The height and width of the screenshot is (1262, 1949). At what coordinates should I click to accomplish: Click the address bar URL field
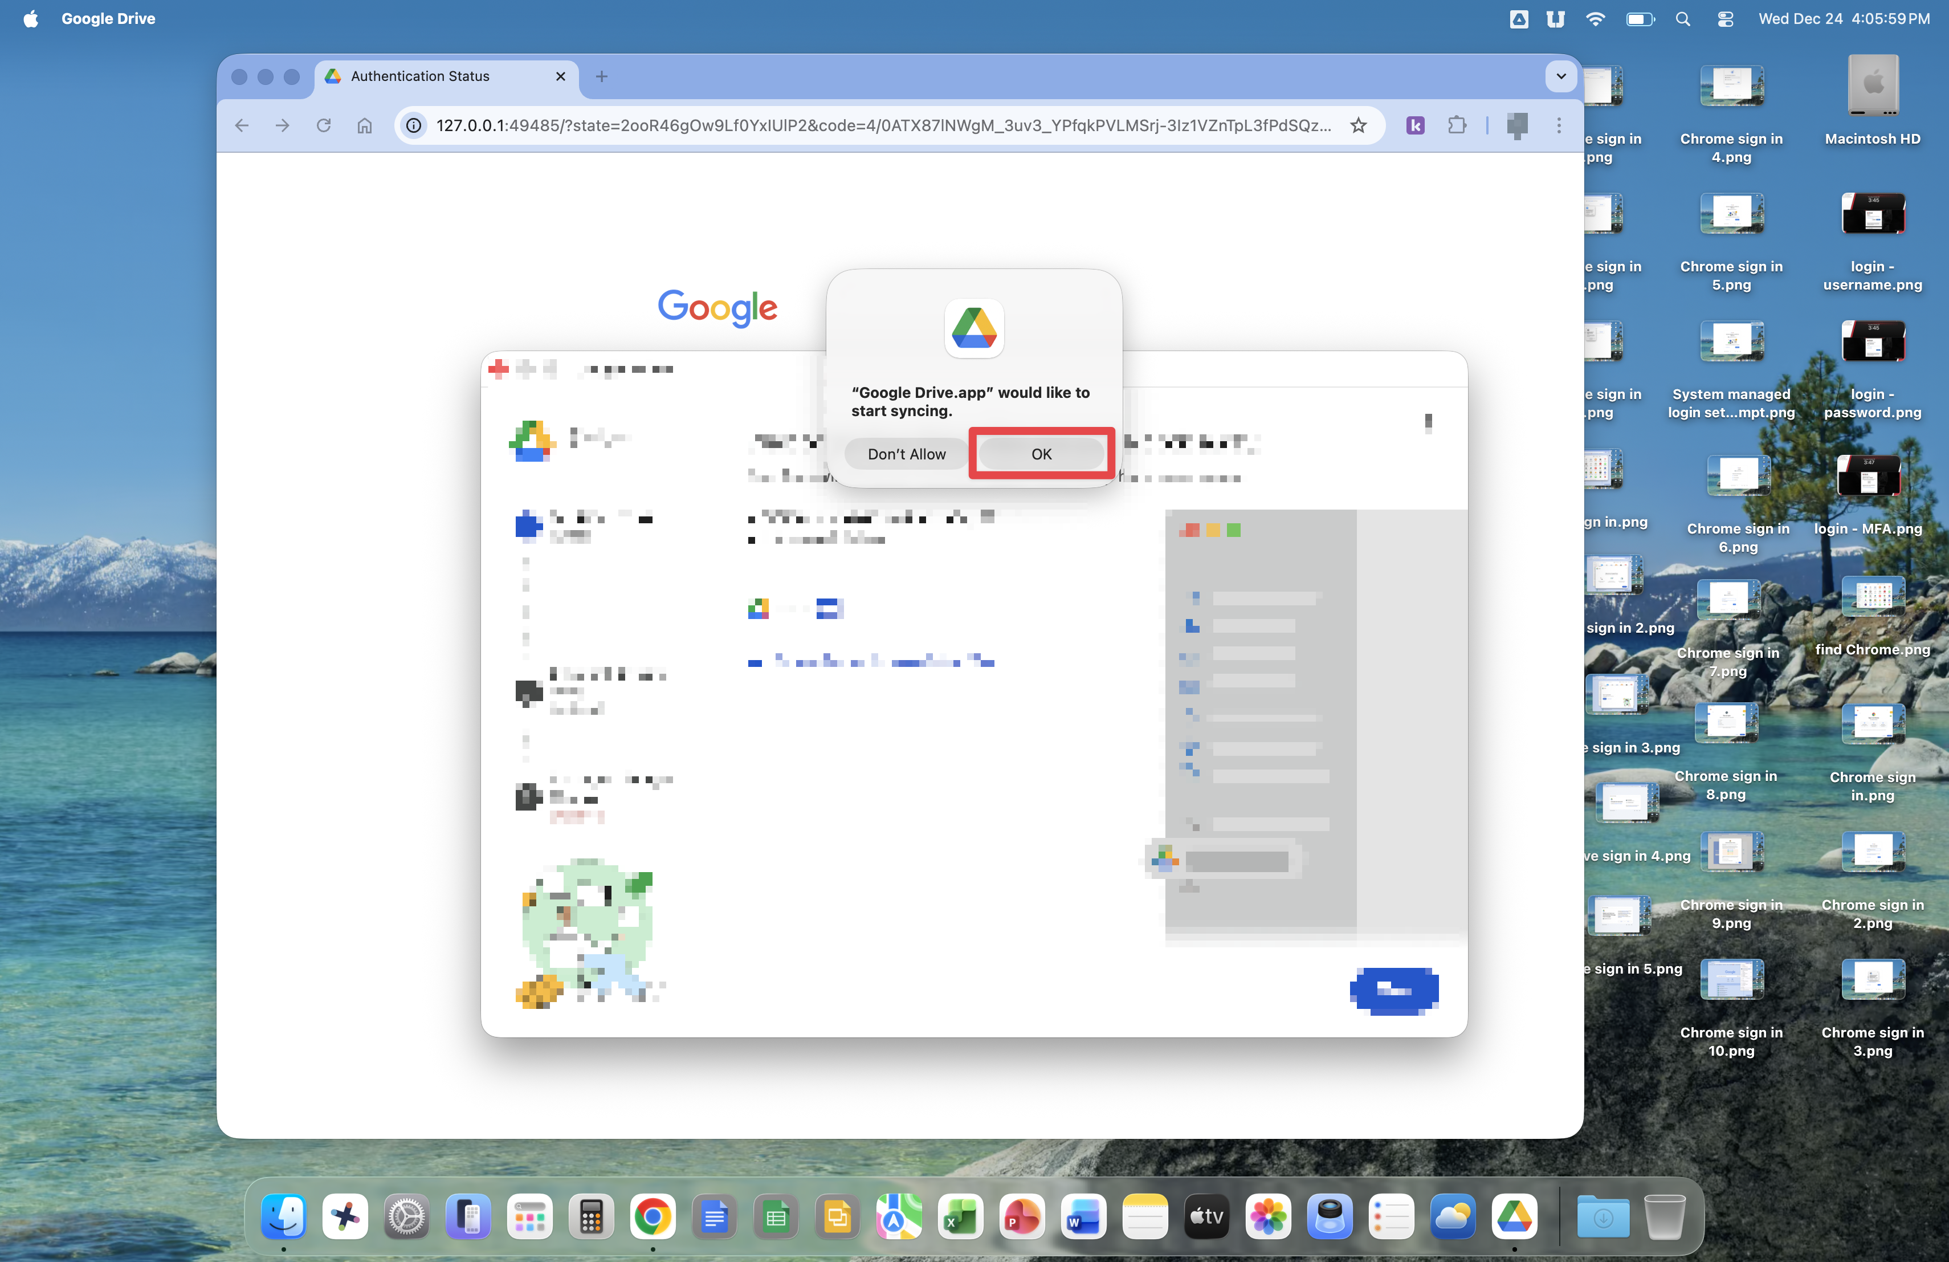(883, 125)
